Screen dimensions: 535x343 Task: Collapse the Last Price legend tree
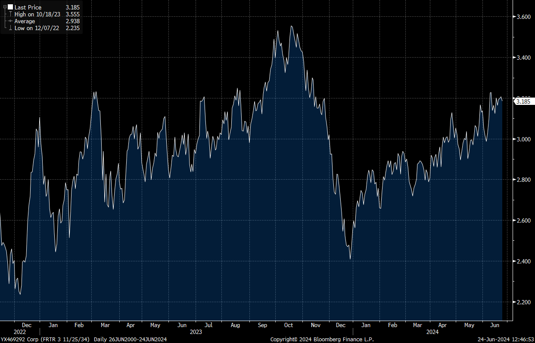[5, 7]
